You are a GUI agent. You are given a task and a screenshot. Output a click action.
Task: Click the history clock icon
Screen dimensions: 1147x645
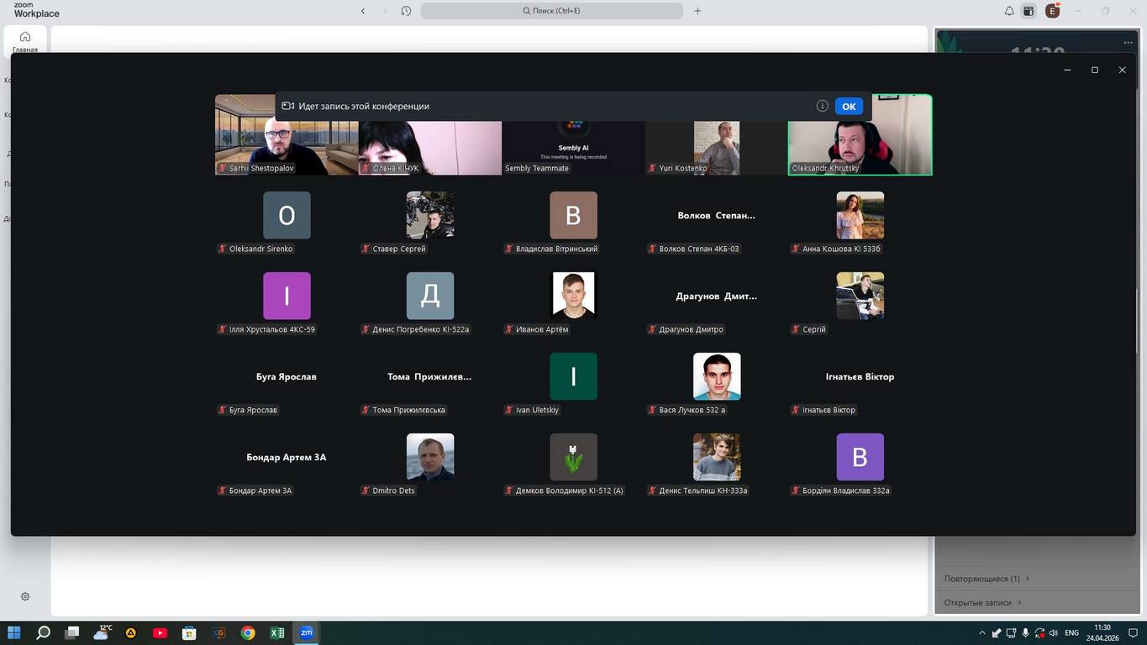pyautogui.click(x=406, y=11)
